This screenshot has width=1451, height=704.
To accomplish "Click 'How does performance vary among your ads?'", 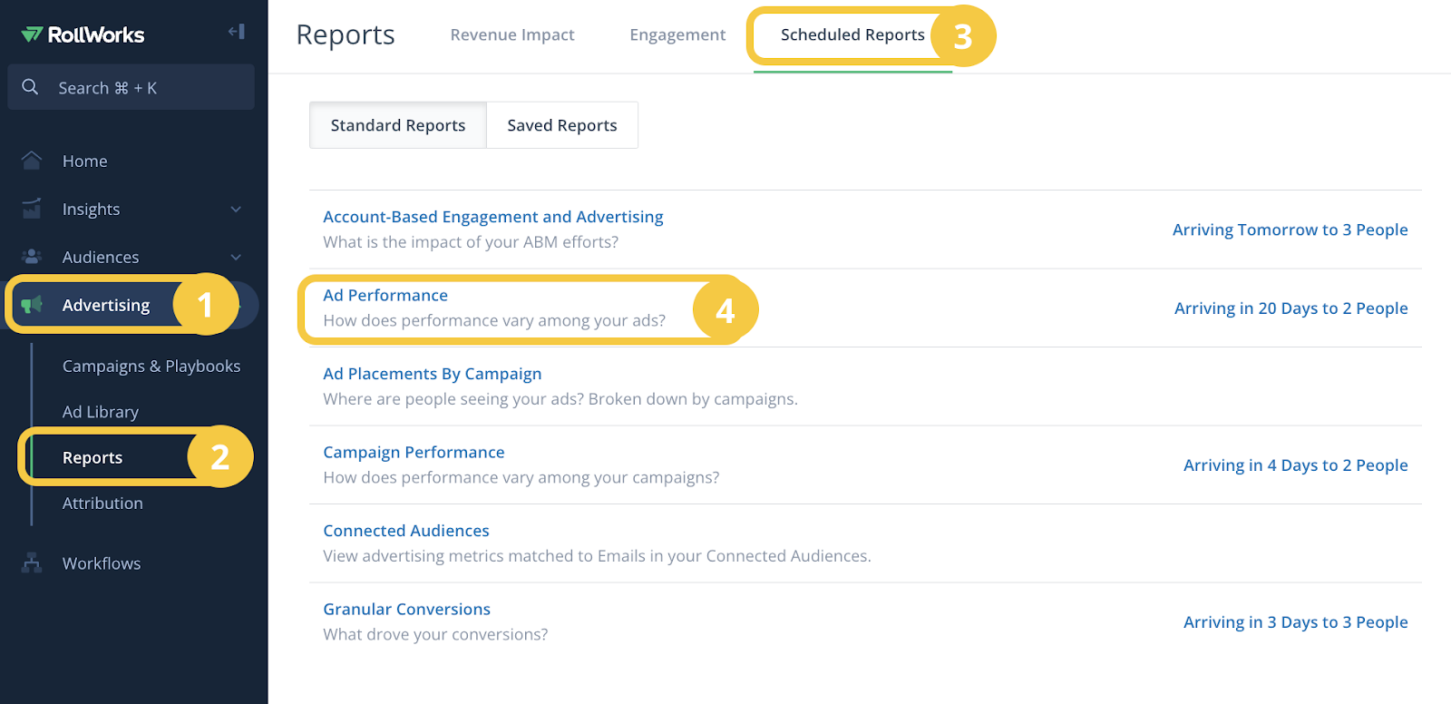I will pos(494,320).
